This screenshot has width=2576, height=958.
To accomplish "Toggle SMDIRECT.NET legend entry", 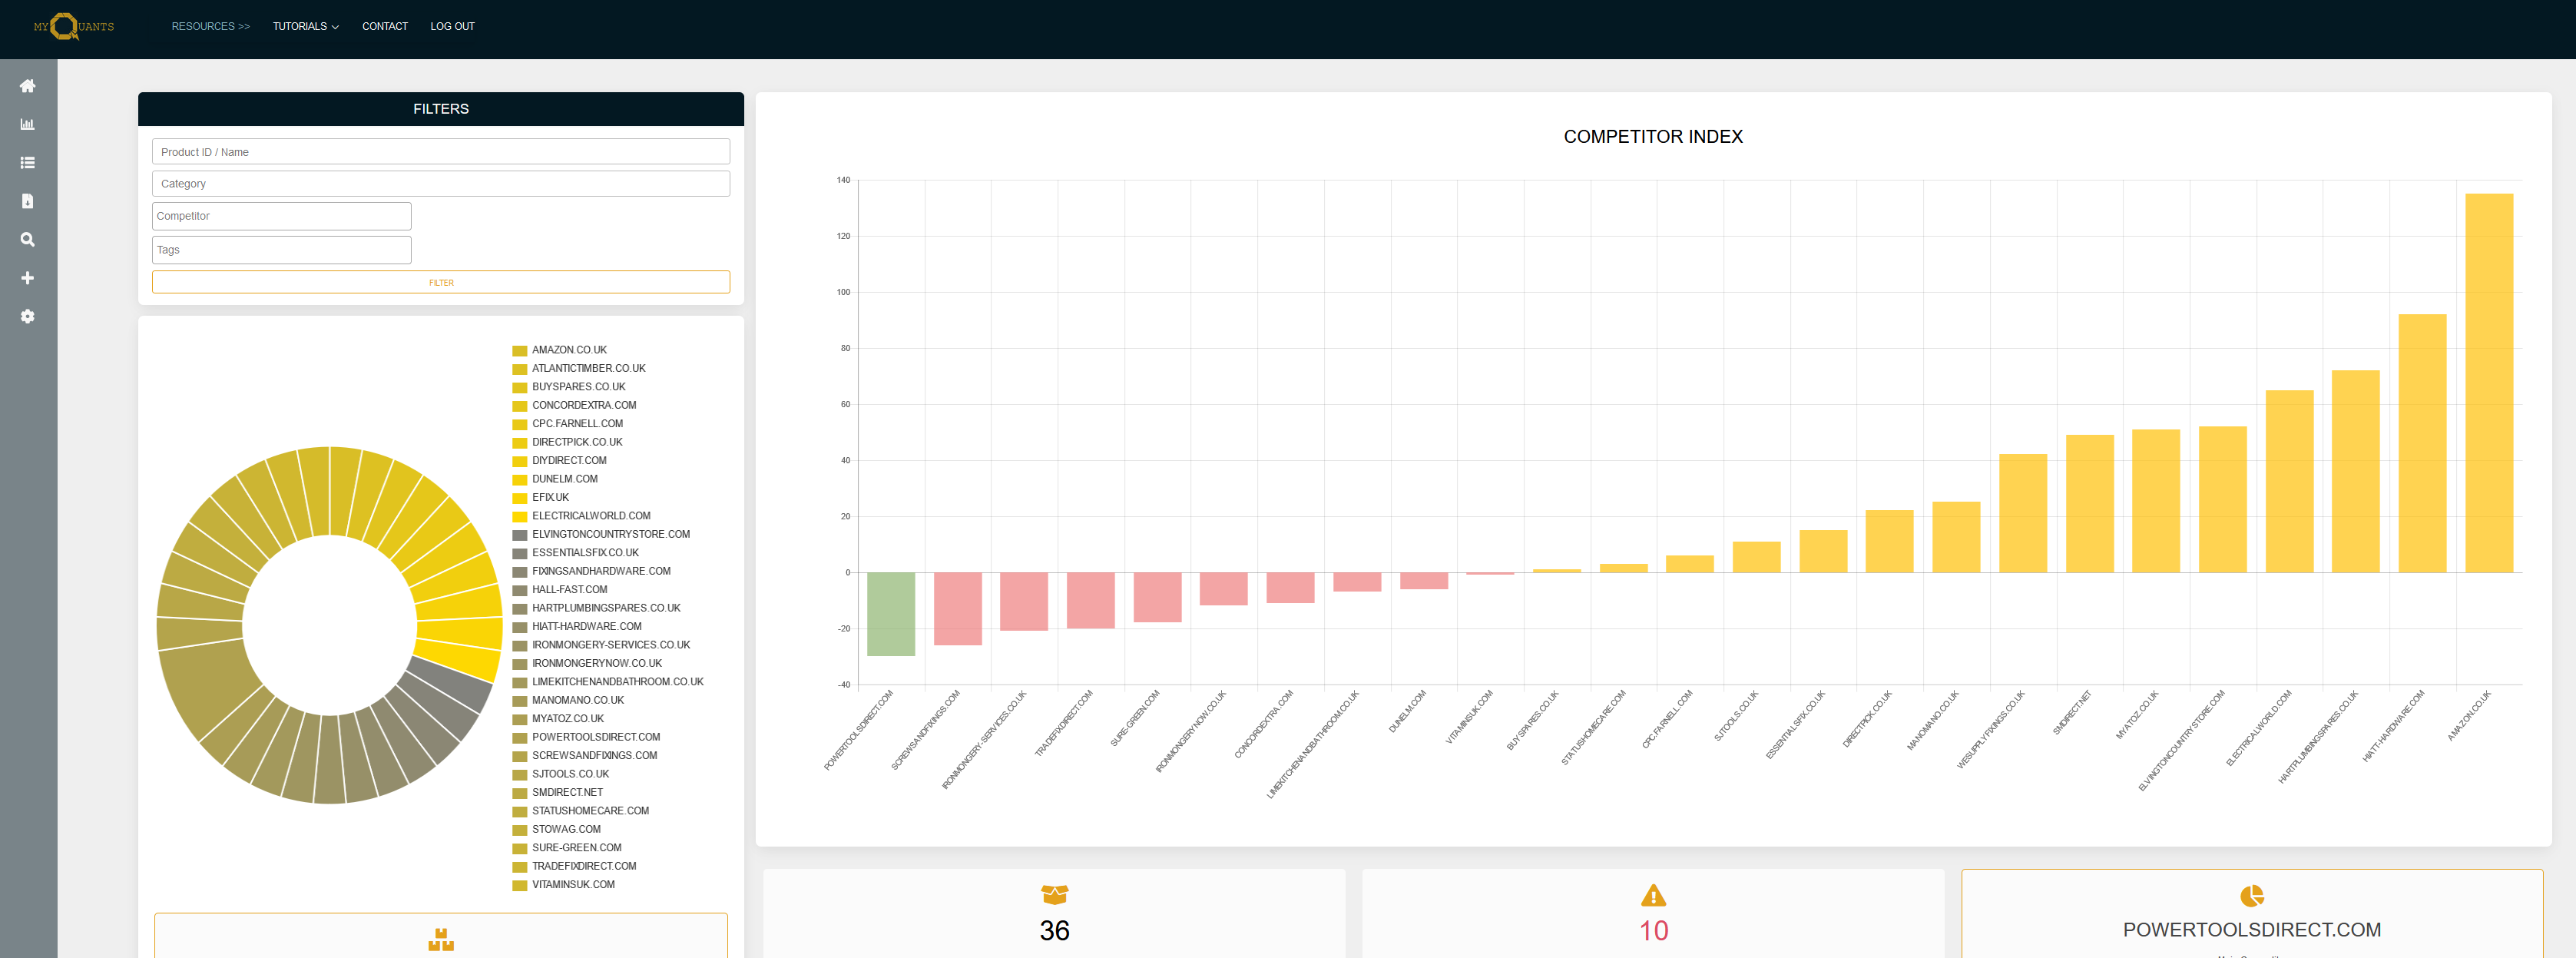I will click(x=558, y=793).
